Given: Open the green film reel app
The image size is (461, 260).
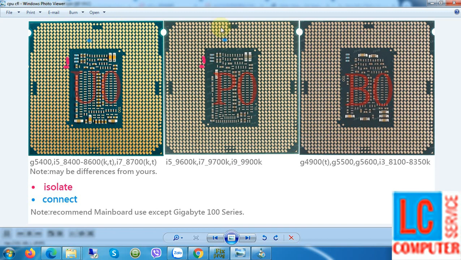Looking at the screenshot, I should pyautogui.click(x=135, y=253).
